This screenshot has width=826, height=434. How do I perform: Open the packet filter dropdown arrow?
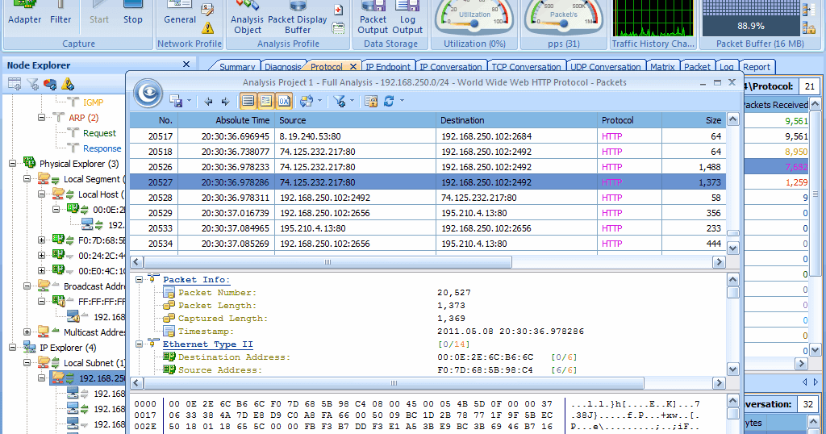coord(352,101)
